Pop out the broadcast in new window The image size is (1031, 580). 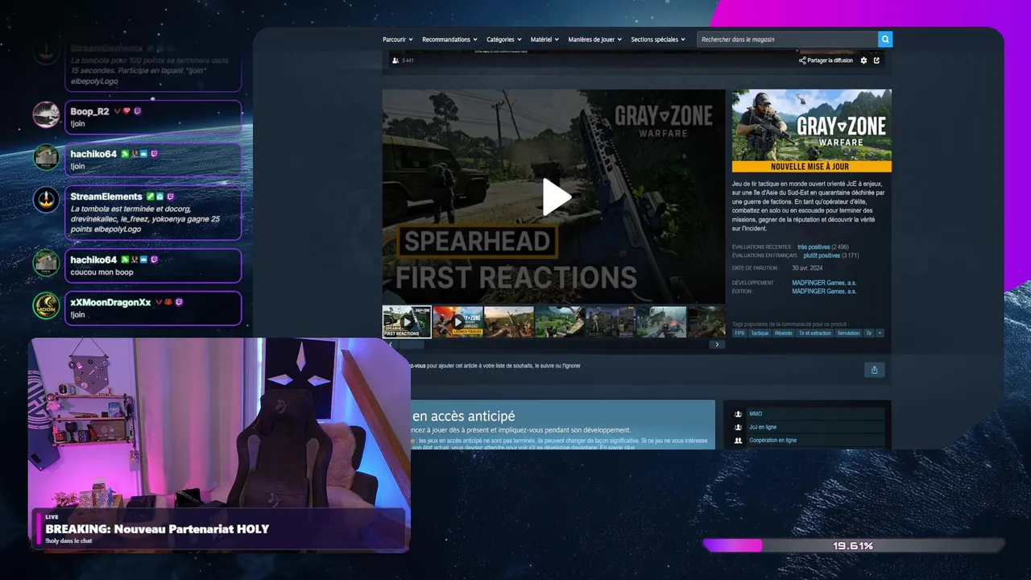pos(876,60)
